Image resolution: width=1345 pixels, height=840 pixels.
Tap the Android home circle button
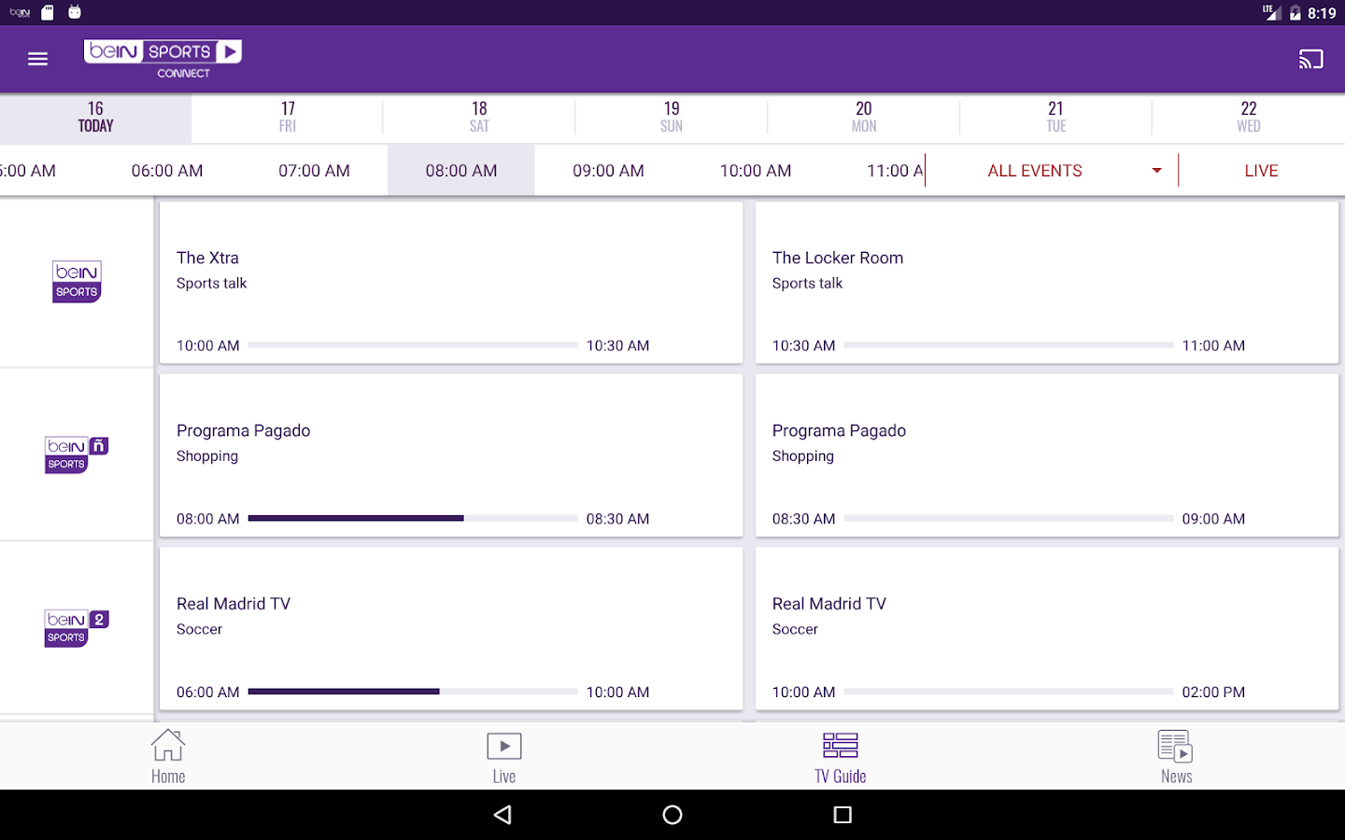672,815
